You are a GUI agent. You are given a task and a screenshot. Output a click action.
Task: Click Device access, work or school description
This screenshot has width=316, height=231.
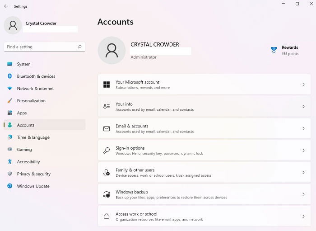(163, 175)
